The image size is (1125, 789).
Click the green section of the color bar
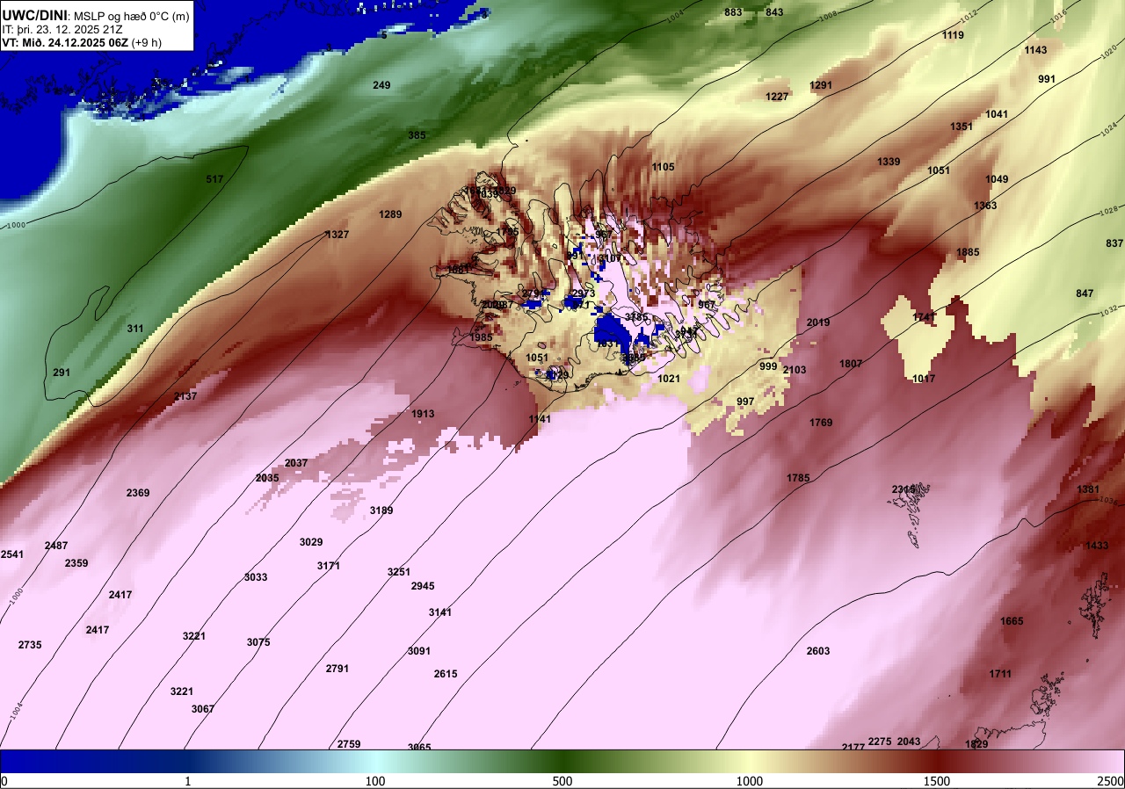(x=562, y=761)
